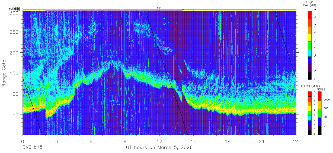Click the '24' UT hour tick label
This screenshot has height=153, width=333.
296,141
